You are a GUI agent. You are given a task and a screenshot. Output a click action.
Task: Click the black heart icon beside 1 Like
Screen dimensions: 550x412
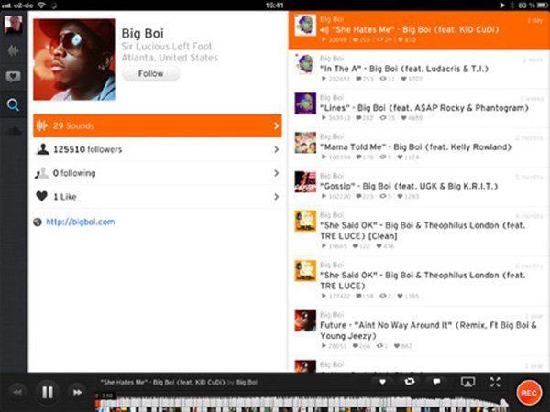pos(42,196)
